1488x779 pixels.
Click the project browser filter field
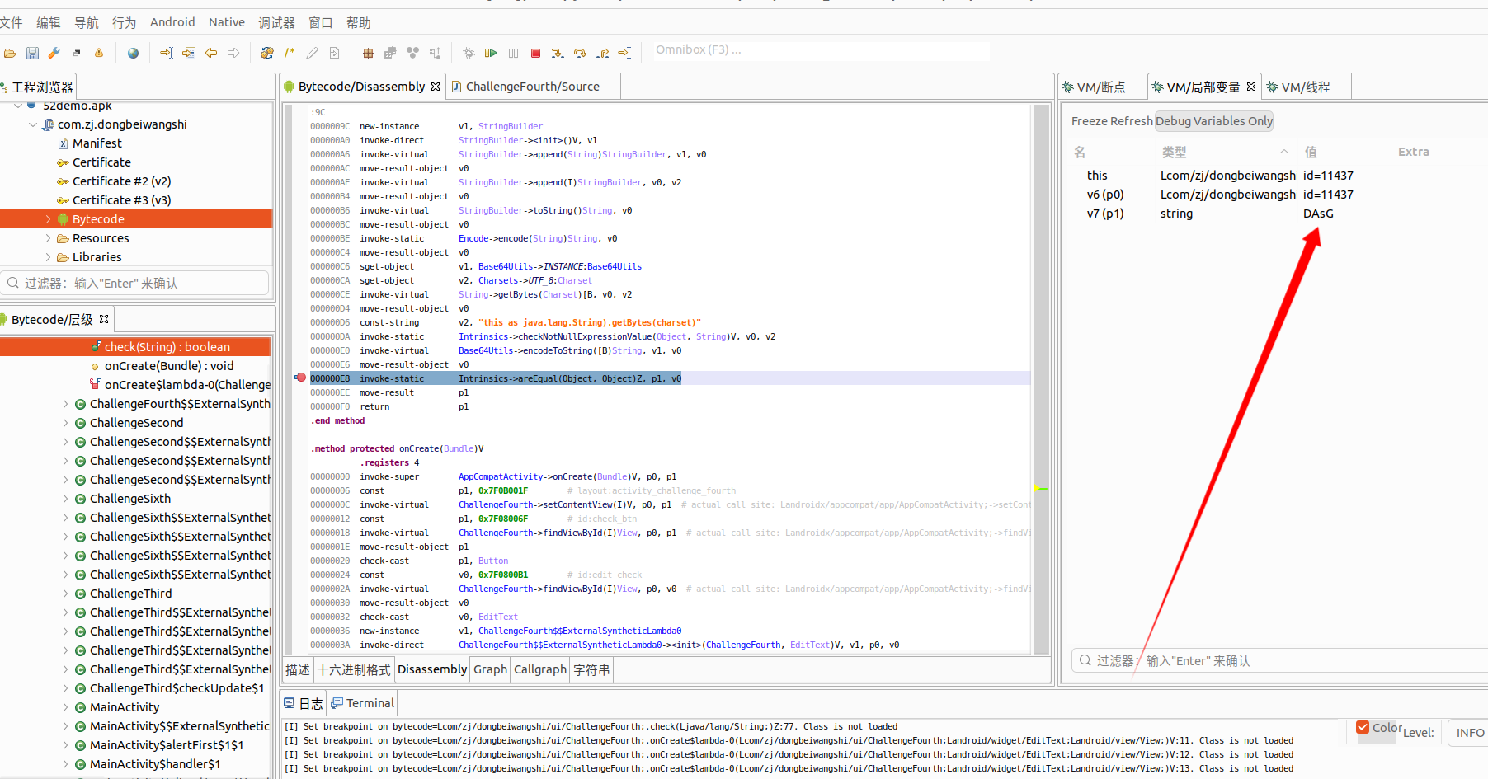coord(135,283)
